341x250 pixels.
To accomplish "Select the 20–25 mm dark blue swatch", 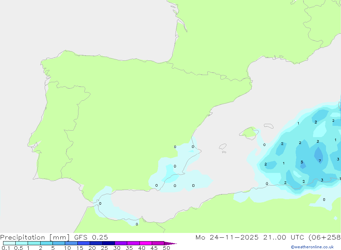I will click(x=96, y=243).
